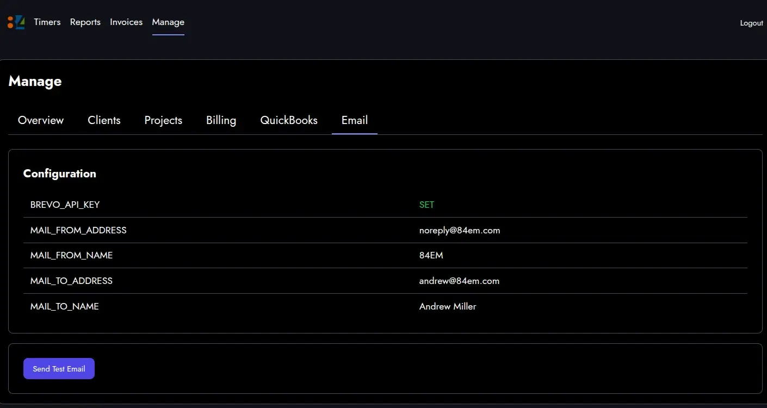Click the andrew@84em.com to address value
Viewport: 767px width, 408px height.
(459, 281)
